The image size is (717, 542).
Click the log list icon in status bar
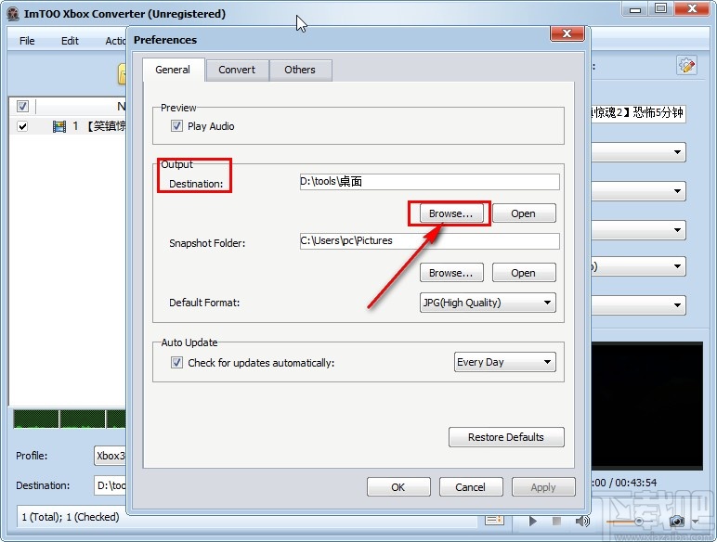[494, 520]
